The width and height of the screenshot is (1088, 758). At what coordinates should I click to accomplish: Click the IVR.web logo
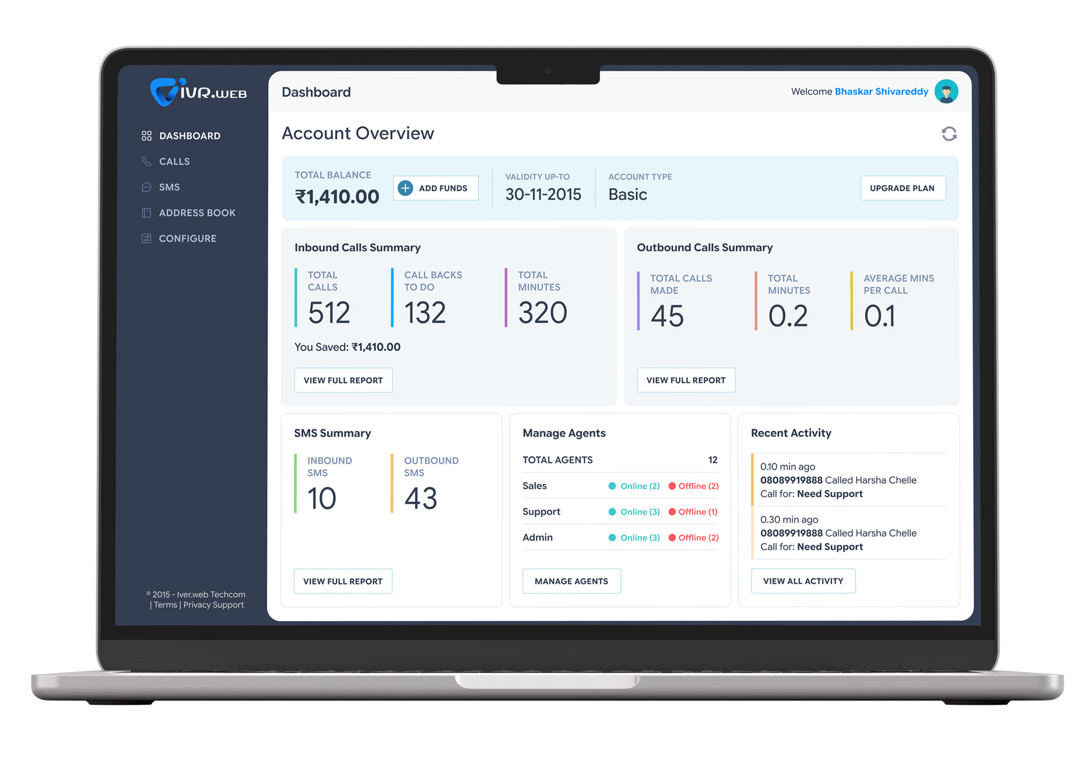pyautogui.click(x=198, y=92)
